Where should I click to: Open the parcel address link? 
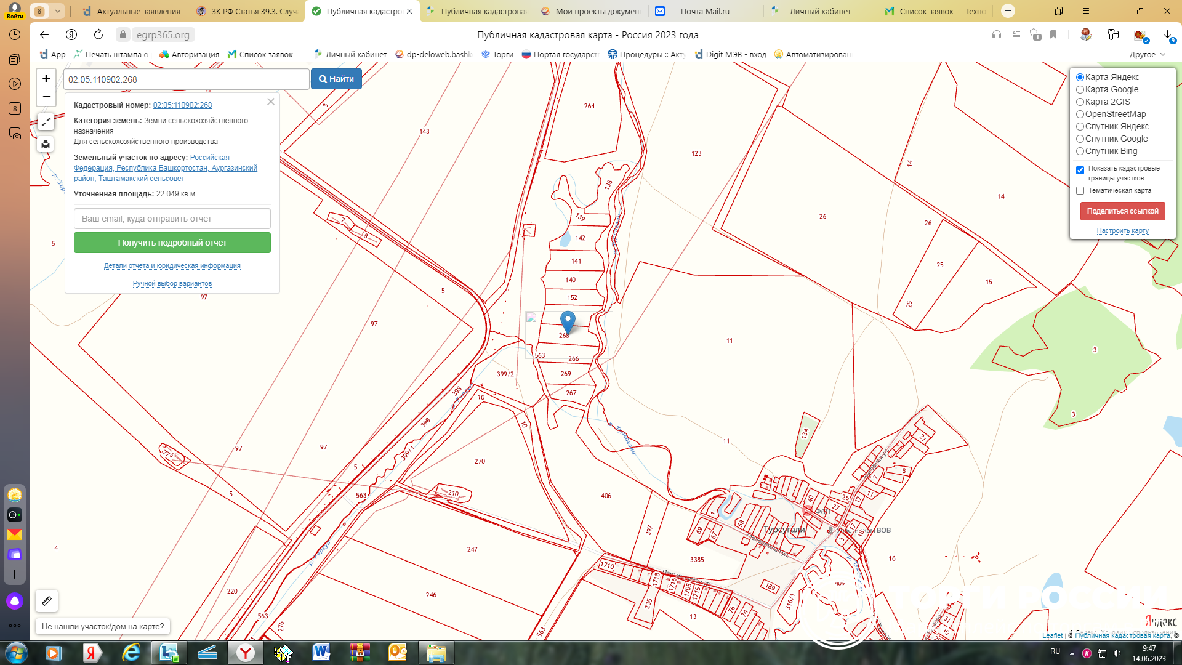(x=166, y=168)
